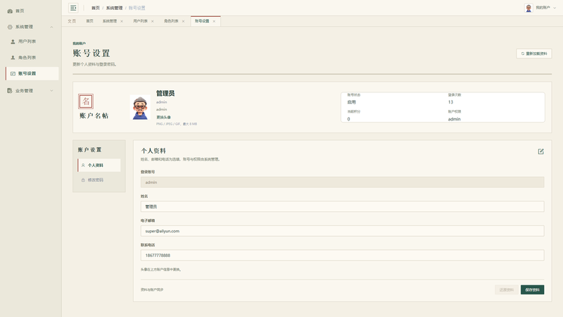This screenshot has width=563, height=317.
Task: Expand the 业务管理 sidebar group chevron
Action: 51,91
